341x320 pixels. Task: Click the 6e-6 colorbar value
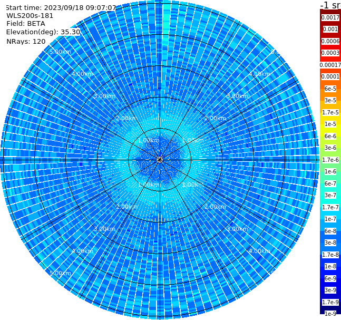330,136
